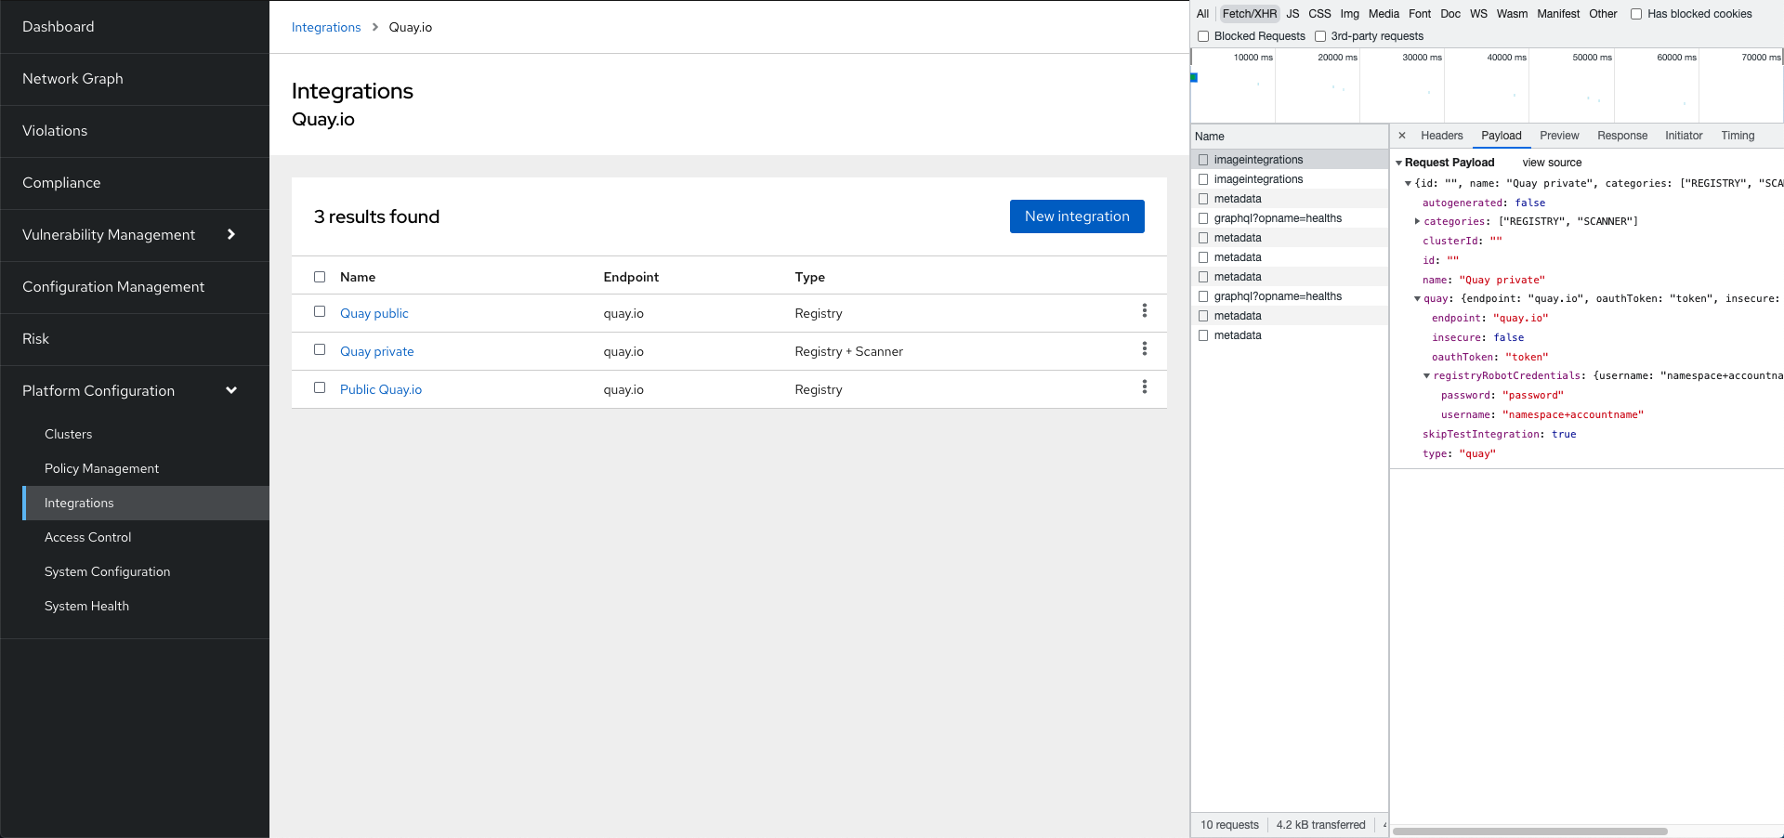Switch to Preview tab
Image resolution: width=1784 pixels, height=838 pixels.
[1559, 136]
